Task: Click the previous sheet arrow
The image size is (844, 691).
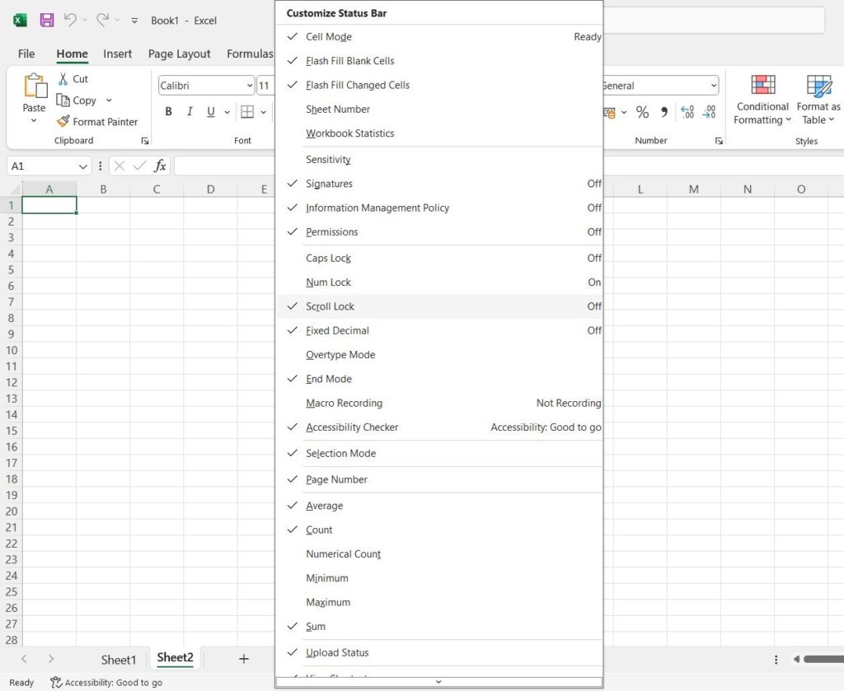Action: tap(24, 659)
